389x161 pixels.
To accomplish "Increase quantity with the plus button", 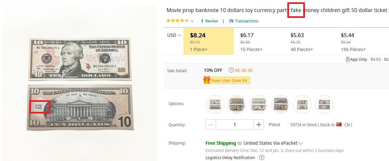I will [x=258, y=125].
